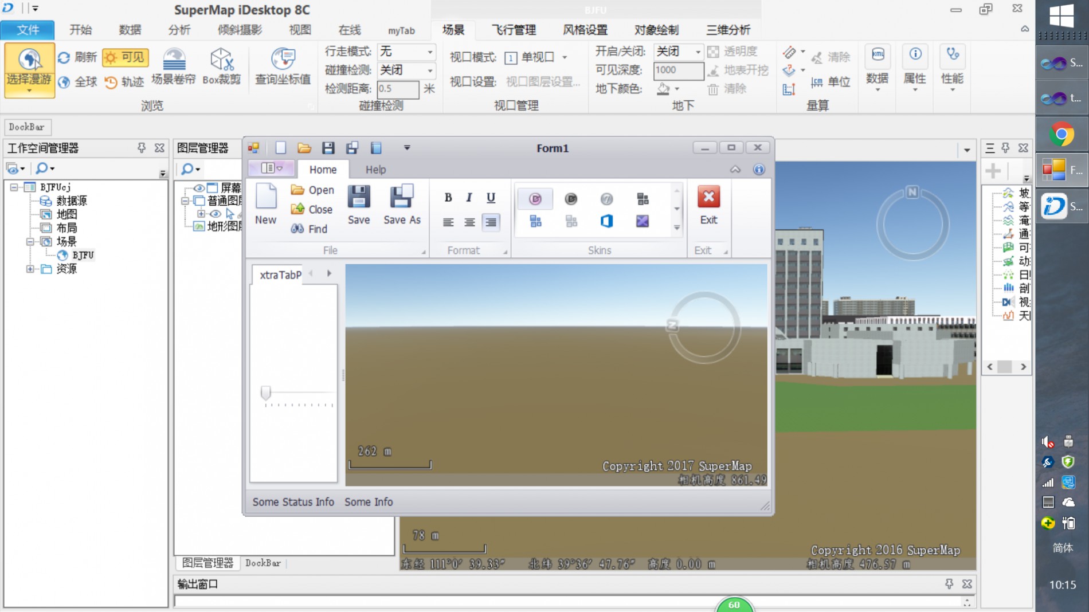Click the Save As icon in Form1
The image size is (1089, 612).
(x=401, y=198)
